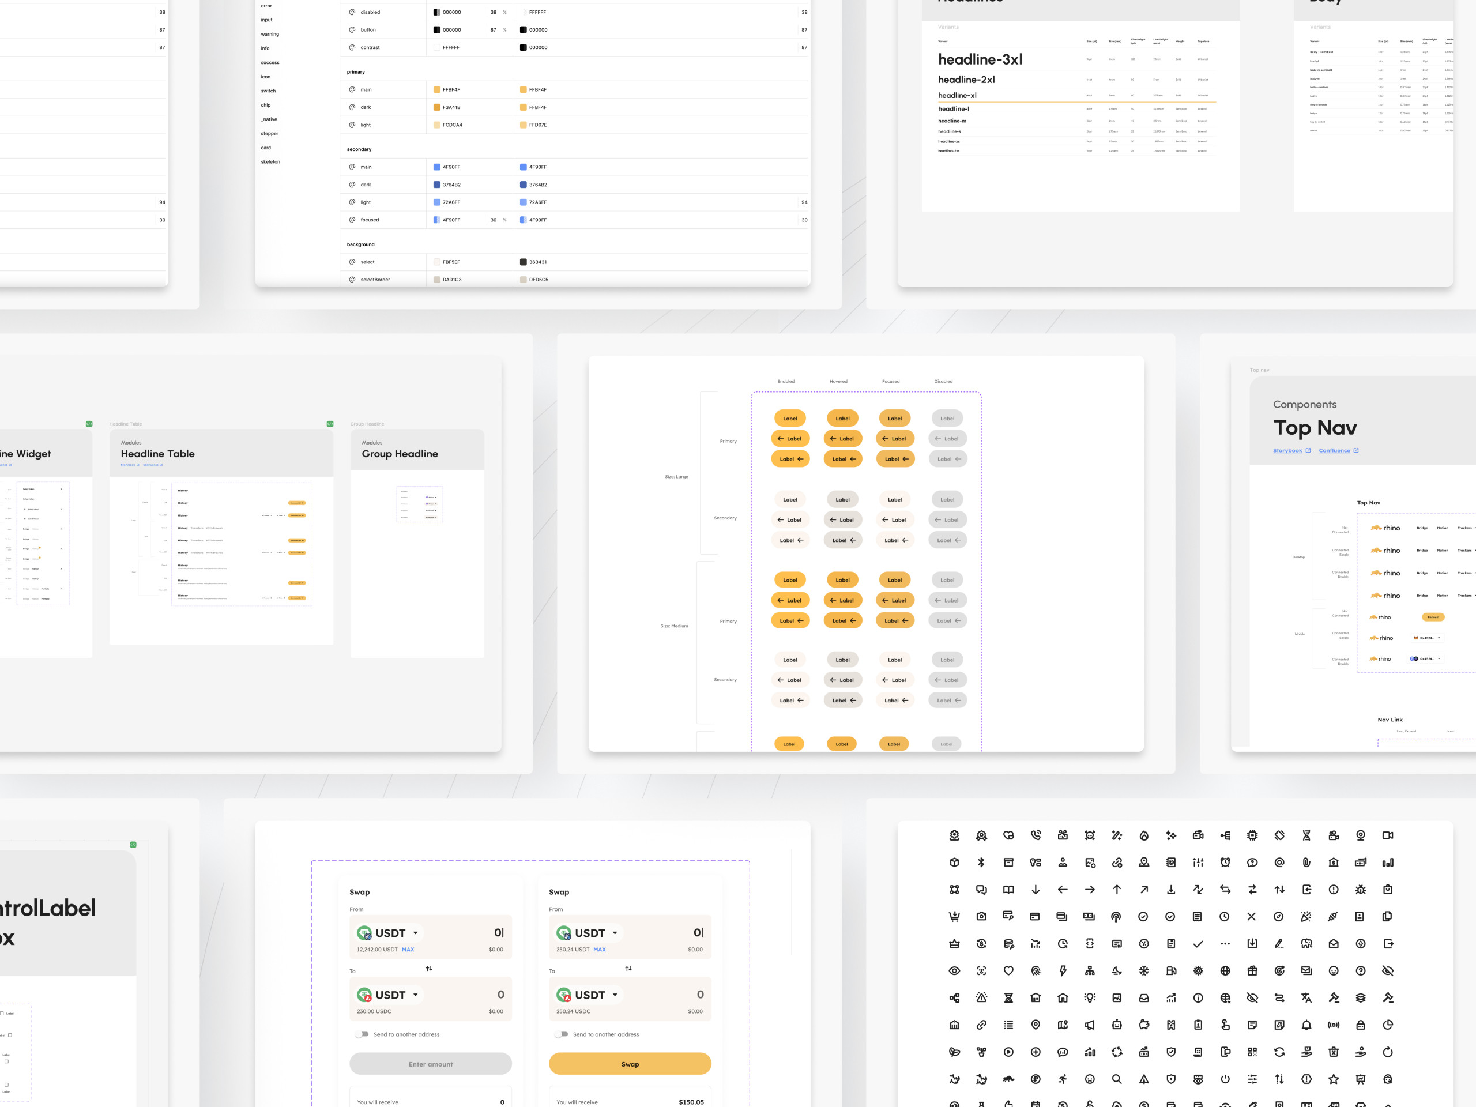
Task: Click the yellow Swap button
Action: coord(629,1064)
